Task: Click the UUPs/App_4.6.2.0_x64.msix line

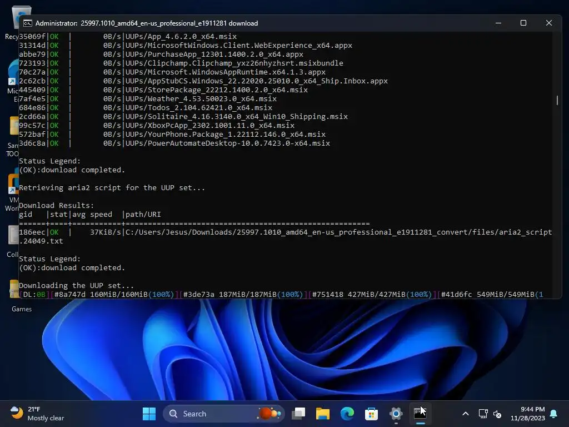Action: point(128,36)
